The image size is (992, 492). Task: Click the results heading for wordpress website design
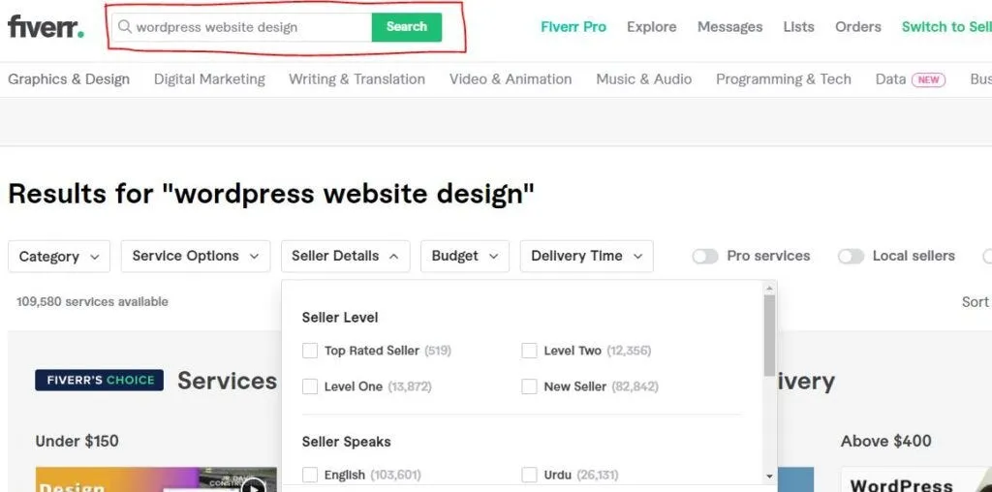271,194
